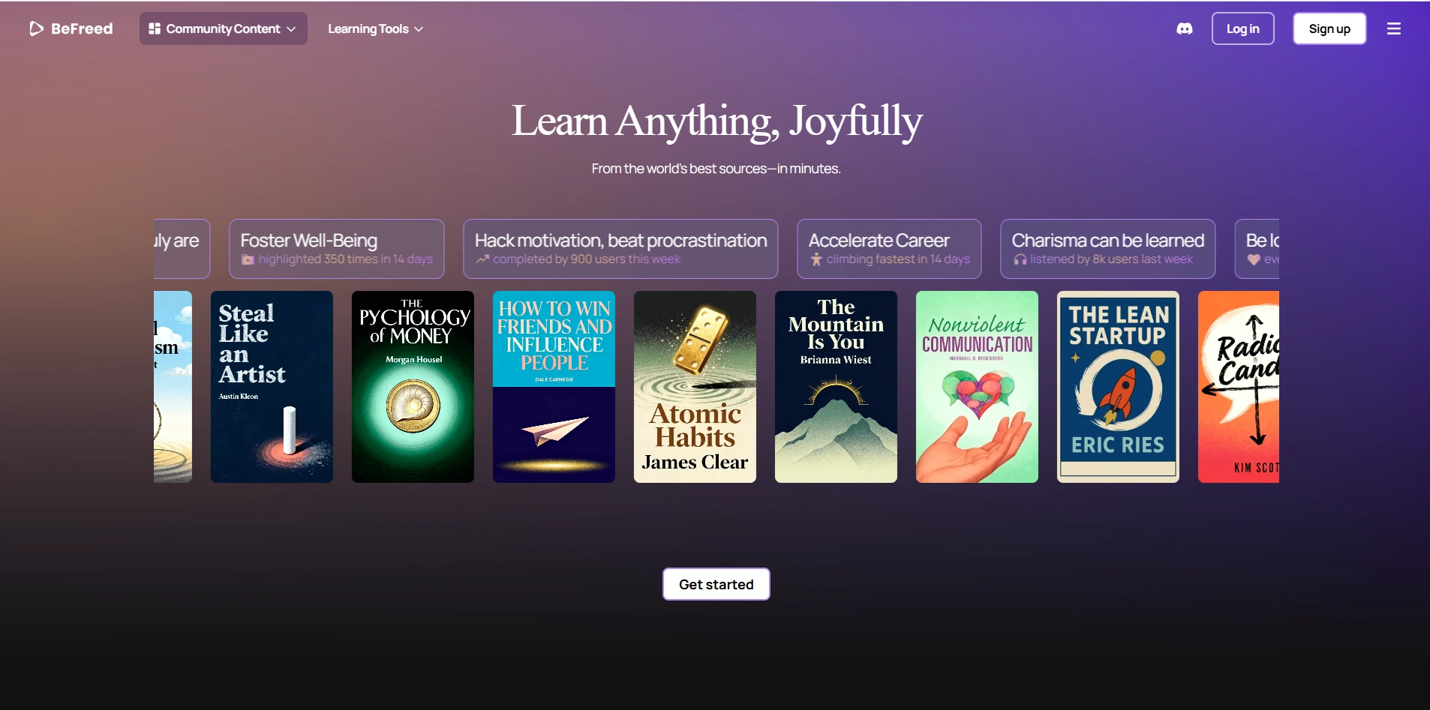Screen dimensions: 1430x710
Task: Click 'completed by 900 users this week' text
Action: tap(587, 259)
